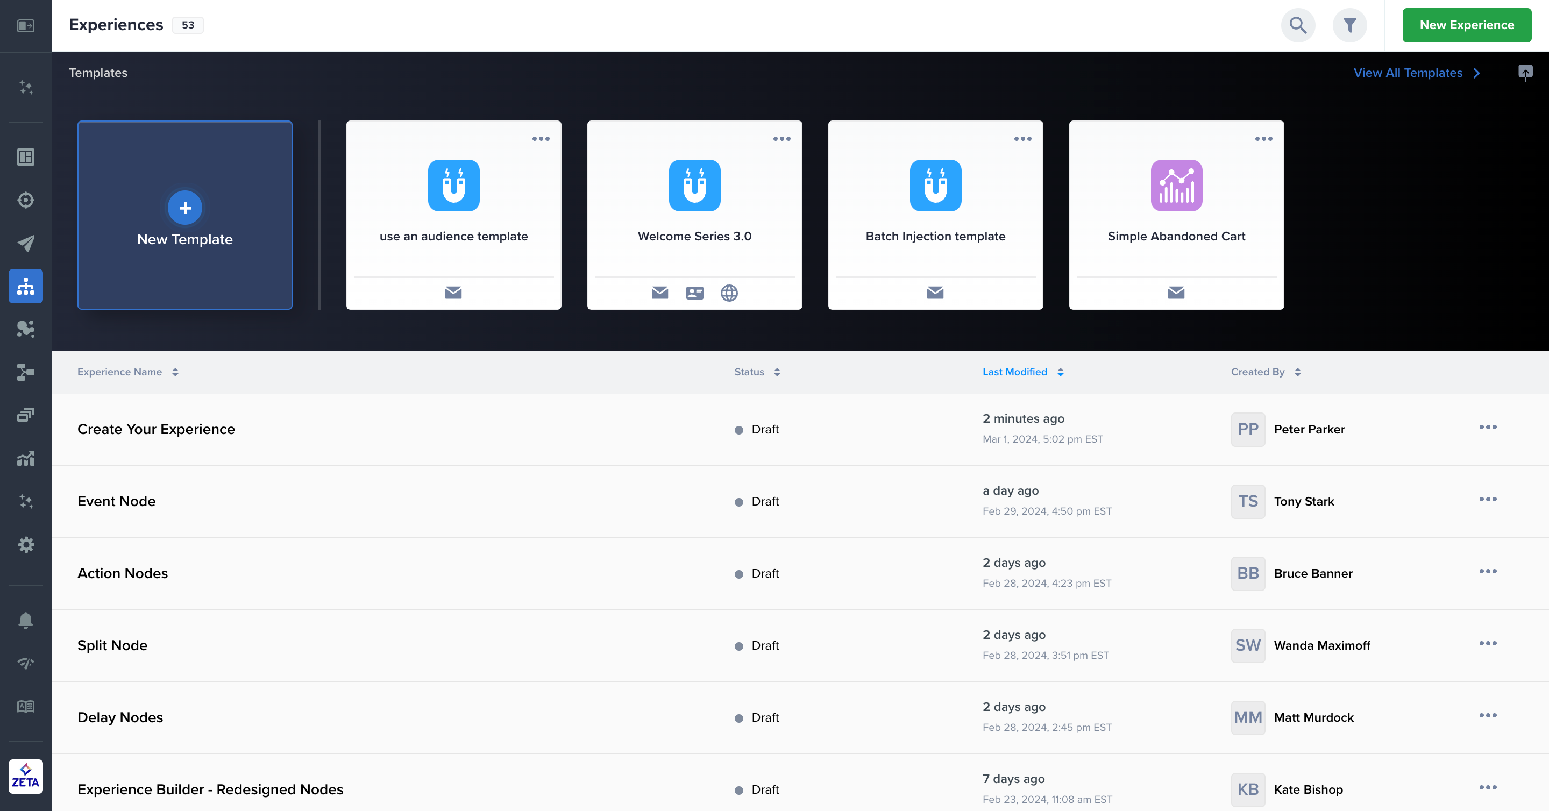
Task: Open View All Templates link
Action: (1409, 73)
